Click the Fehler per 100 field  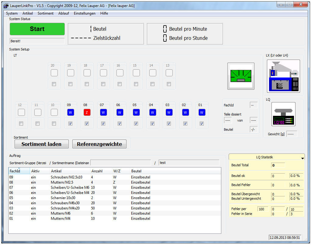click(263, 209)
